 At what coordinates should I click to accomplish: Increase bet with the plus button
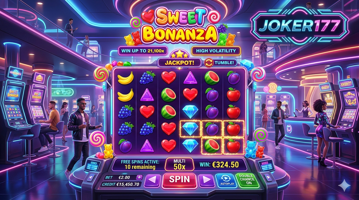point(139,177)
